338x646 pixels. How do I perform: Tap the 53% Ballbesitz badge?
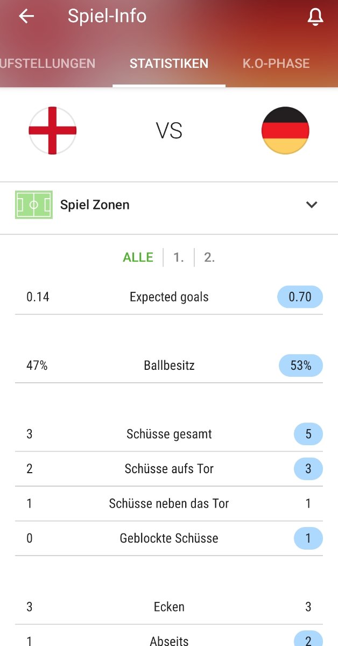(x=301, y=366)
